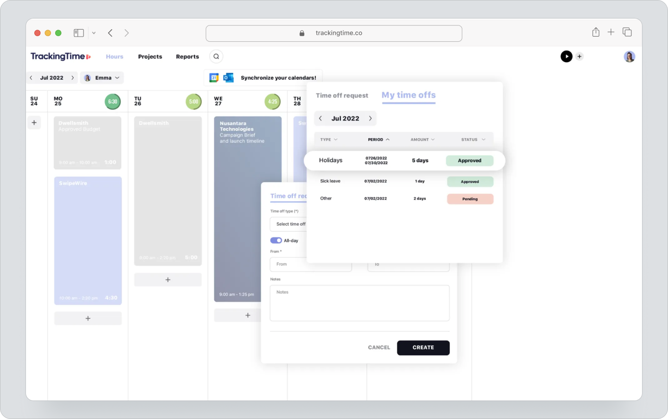Open the Reports menu item
The image size is (668, 419).
point(187,56)
